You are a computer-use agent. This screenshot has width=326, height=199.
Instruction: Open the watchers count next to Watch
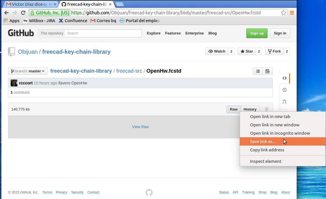[231, 51]
